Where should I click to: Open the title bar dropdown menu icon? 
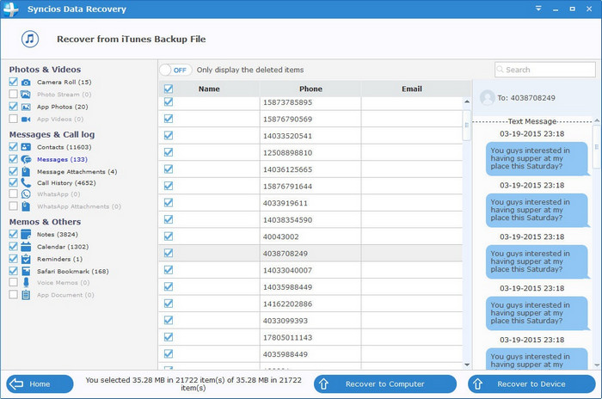pos(538,9)
